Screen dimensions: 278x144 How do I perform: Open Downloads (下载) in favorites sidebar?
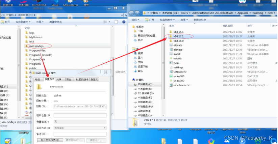pyautogui.click(x=140, y=31)
